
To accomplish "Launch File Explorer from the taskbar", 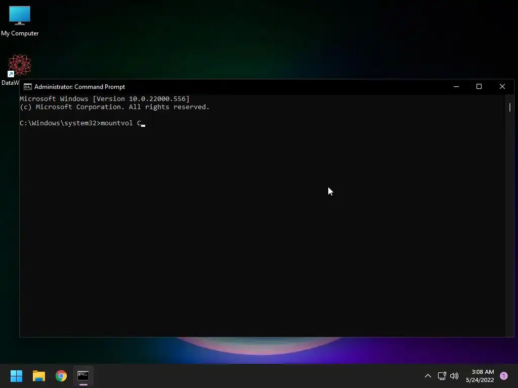I will click(38, 376).
